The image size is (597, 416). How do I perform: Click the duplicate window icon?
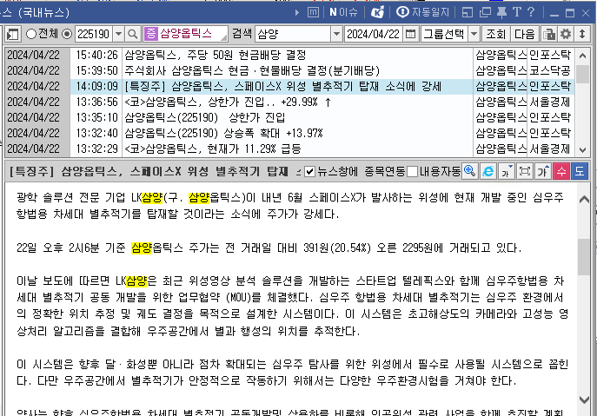point(485,12)
